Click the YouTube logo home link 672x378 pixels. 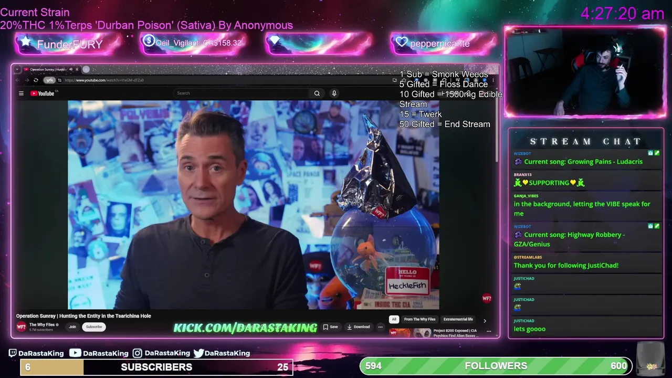tap(43, 93)
